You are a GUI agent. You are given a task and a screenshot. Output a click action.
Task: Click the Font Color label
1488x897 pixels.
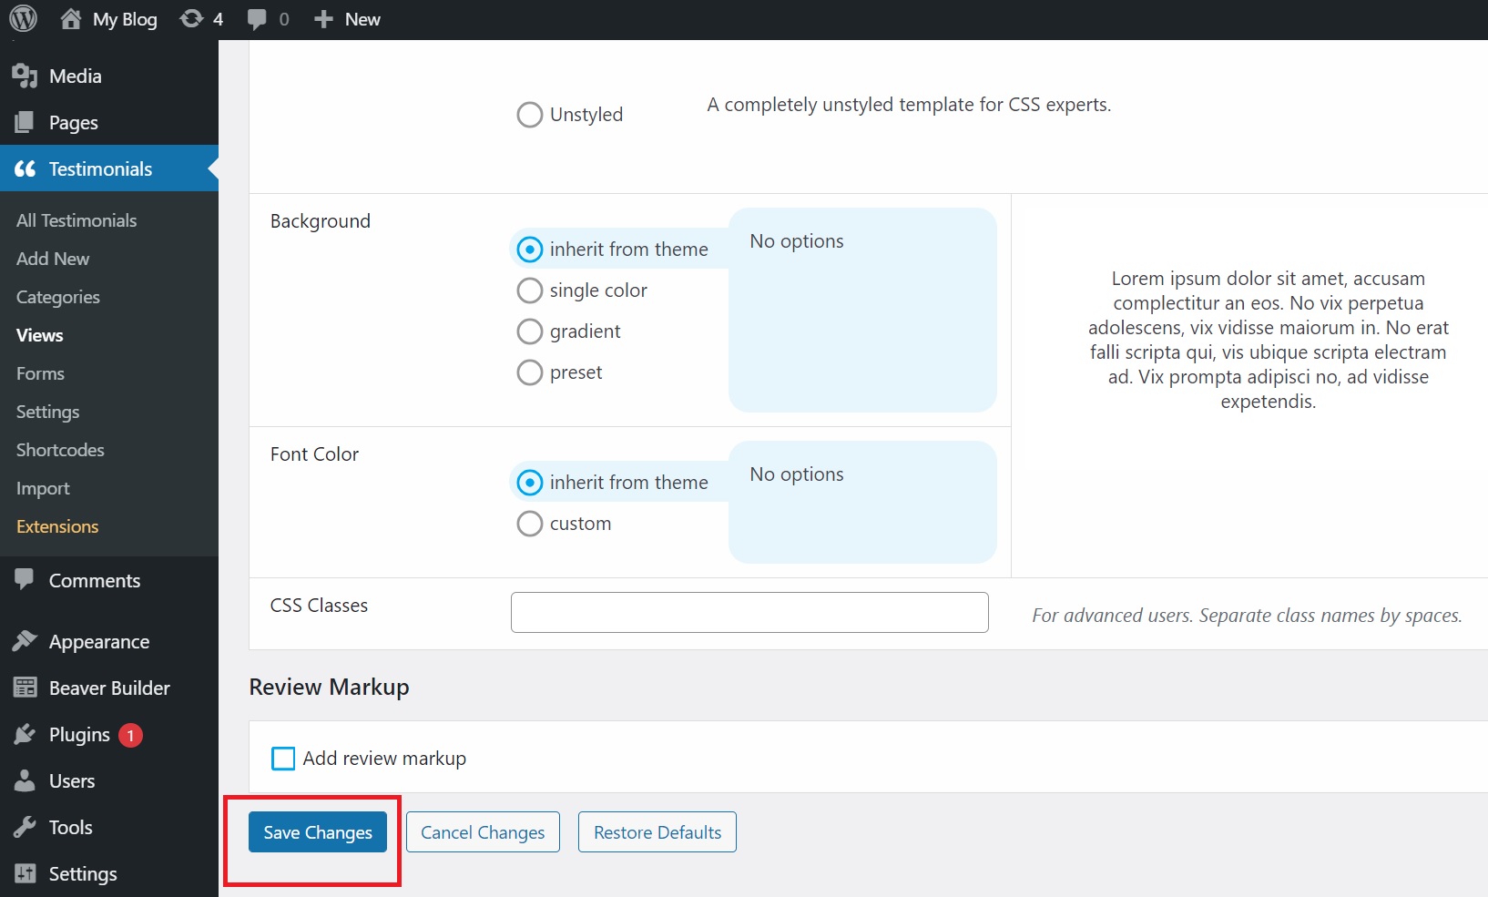pyautogui.click(x=314, y=454)
